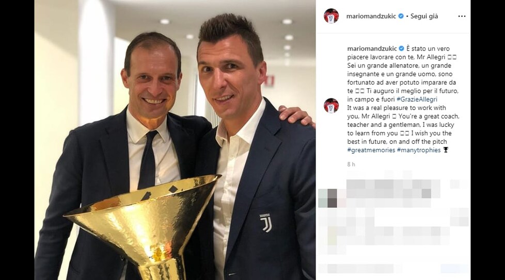Toggle the "Segui già" following button
Viewport: 505px width, 280px height.
424,16
